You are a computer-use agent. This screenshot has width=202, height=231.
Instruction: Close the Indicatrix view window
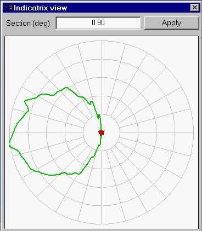point(194,8)
